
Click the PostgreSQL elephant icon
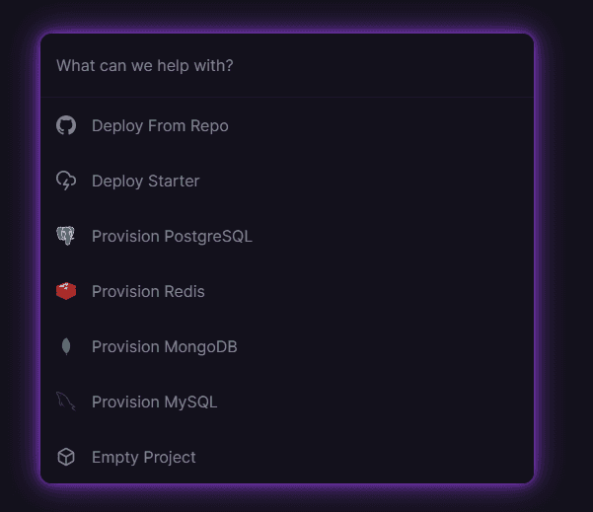pyautogui.click(x=66, y=236)
